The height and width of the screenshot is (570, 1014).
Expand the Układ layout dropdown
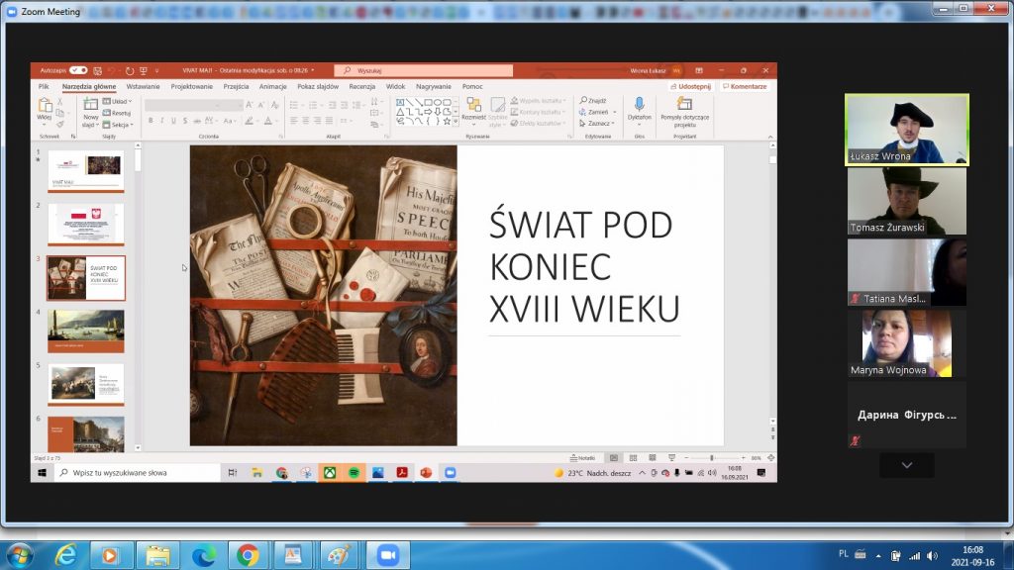tap(119, 101)
